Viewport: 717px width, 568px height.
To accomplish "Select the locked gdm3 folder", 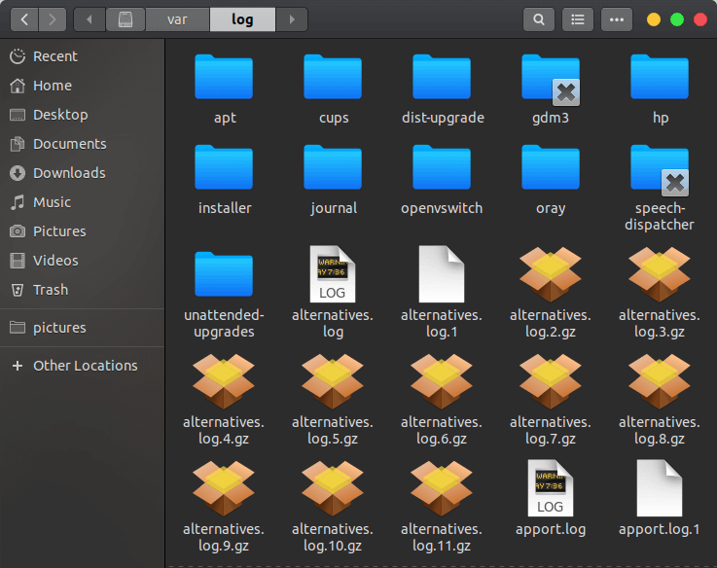I will (551, 89).
